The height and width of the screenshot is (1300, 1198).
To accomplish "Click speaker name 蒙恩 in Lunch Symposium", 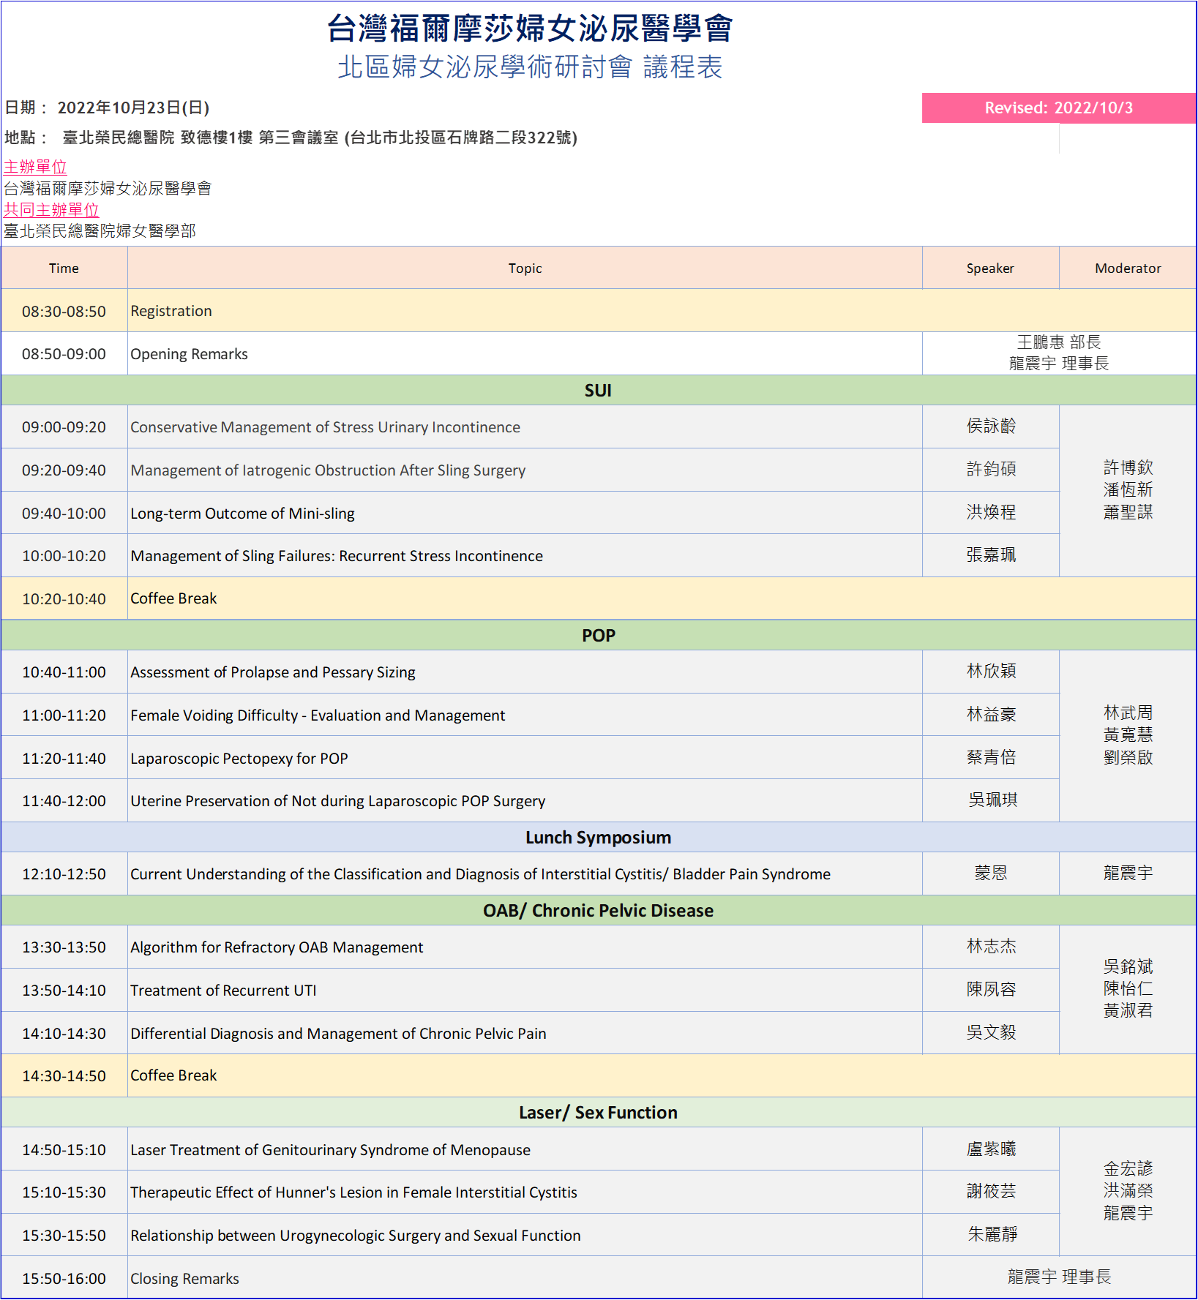I will pyautogui.click(x=990, y=873).
